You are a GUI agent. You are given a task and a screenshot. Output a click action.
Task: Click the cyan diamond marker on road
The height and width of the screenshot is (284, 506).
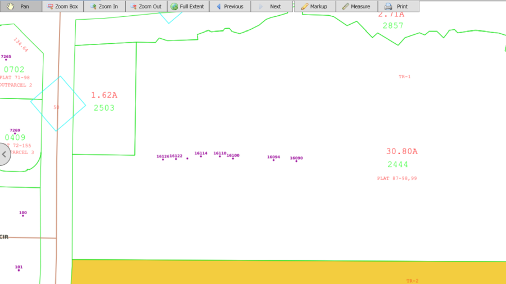click(x=58, y=104)
